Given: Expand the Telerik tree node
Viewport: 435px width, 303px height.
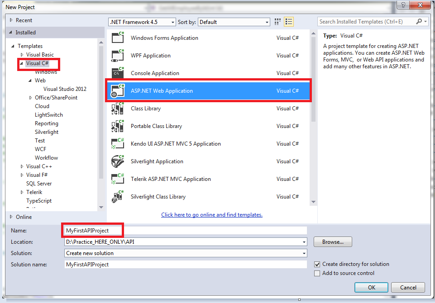Looking at the screenshot, I should (22, 192).
